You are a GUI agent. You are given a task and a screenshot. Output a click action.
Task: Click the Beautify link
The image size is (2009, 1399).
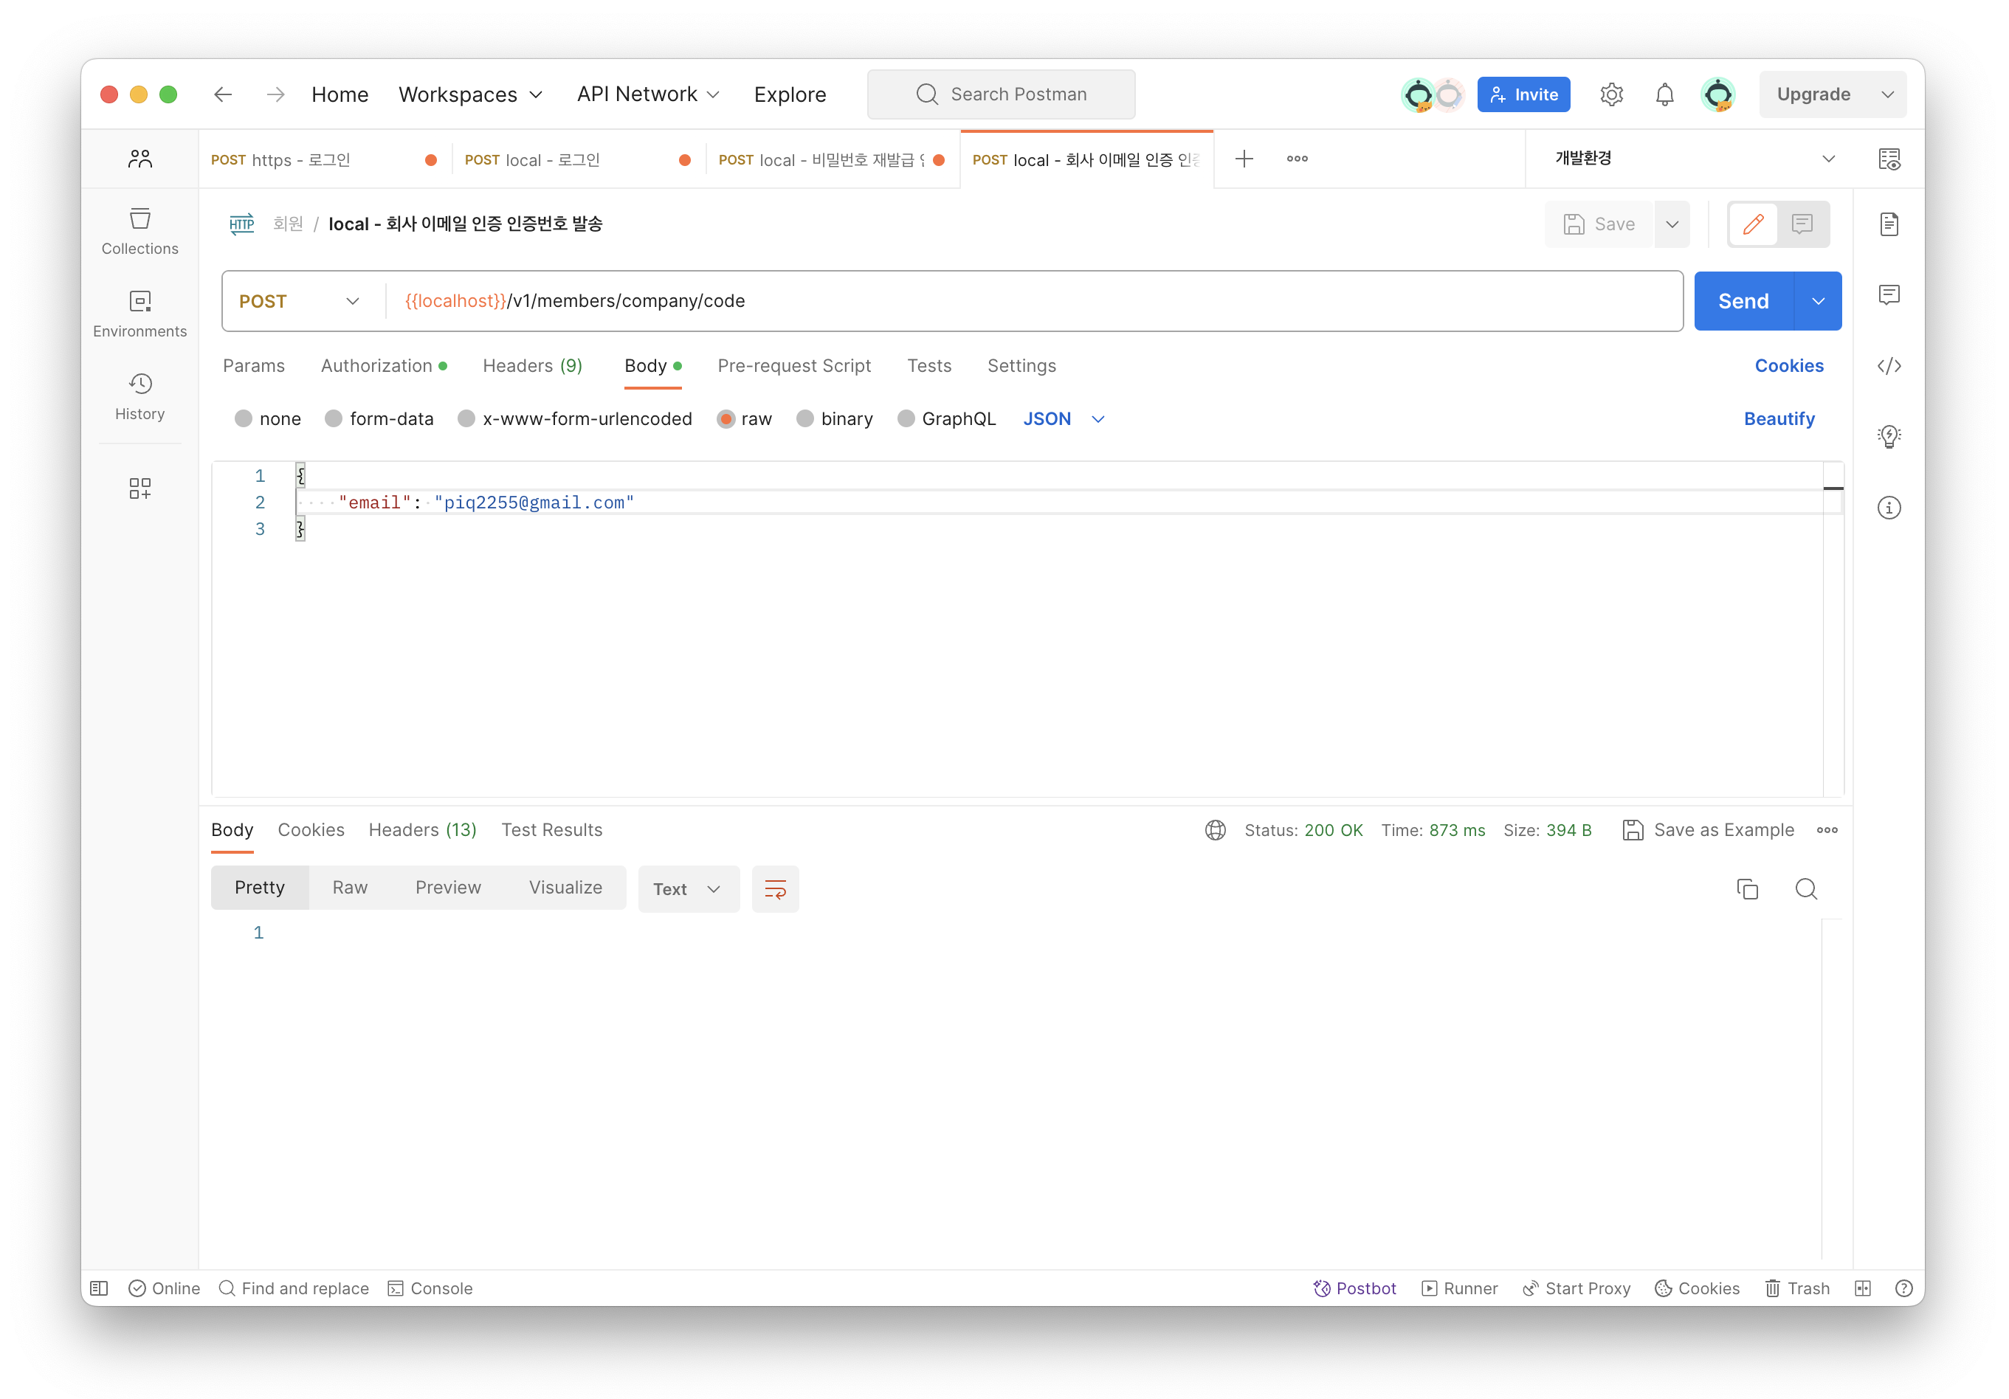(1778, 419)
